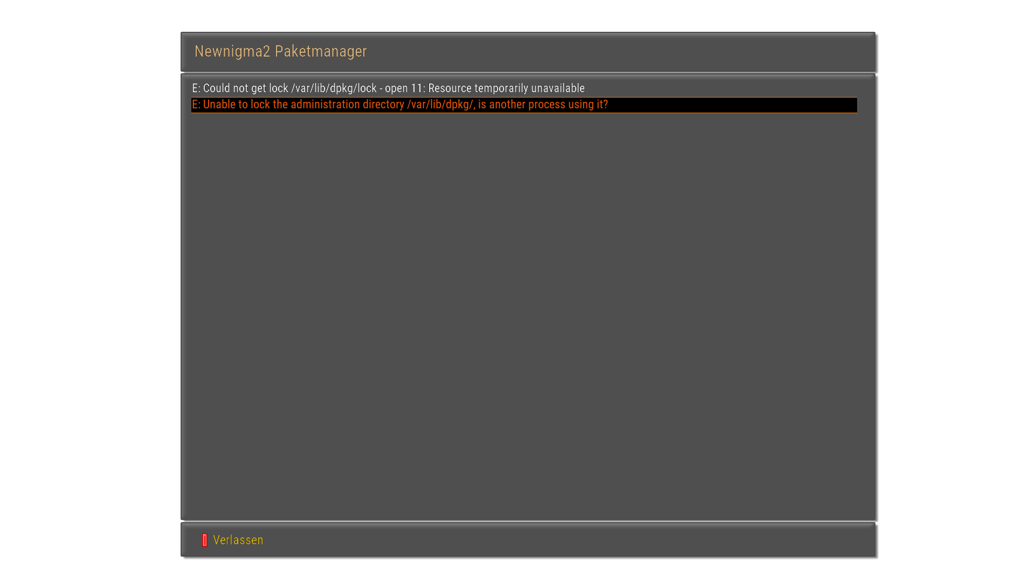Click the '/var/lib/dpkg/lock' path text

334,88
